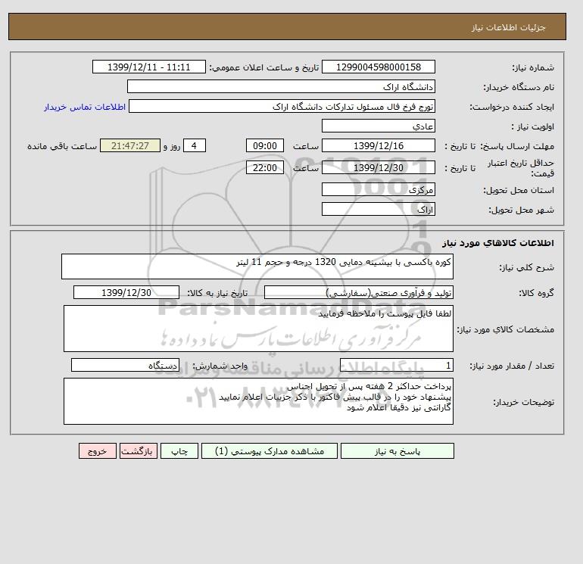Click the buyer name field 'دانشگاه اراک'

coord(281,86)
